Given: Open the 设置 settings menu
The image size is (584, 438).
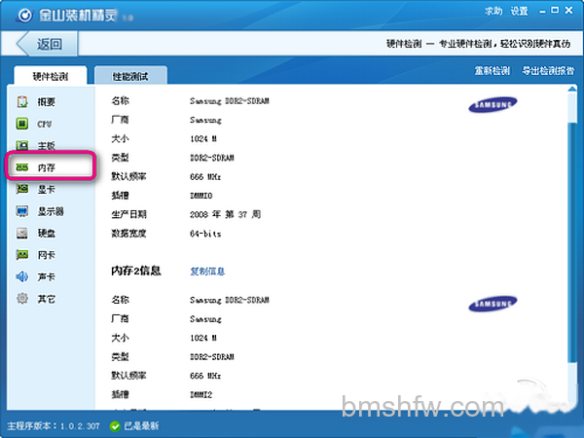Looking at the screenshot, I should pos(519,12).
